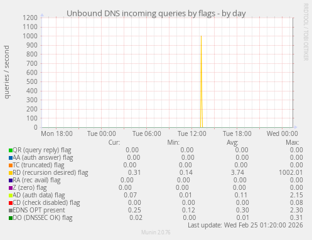Select the 'AD (auth data) flag' legend label
Image resolution: width=312 pixels, height=240 pixels.
point(39,196)
